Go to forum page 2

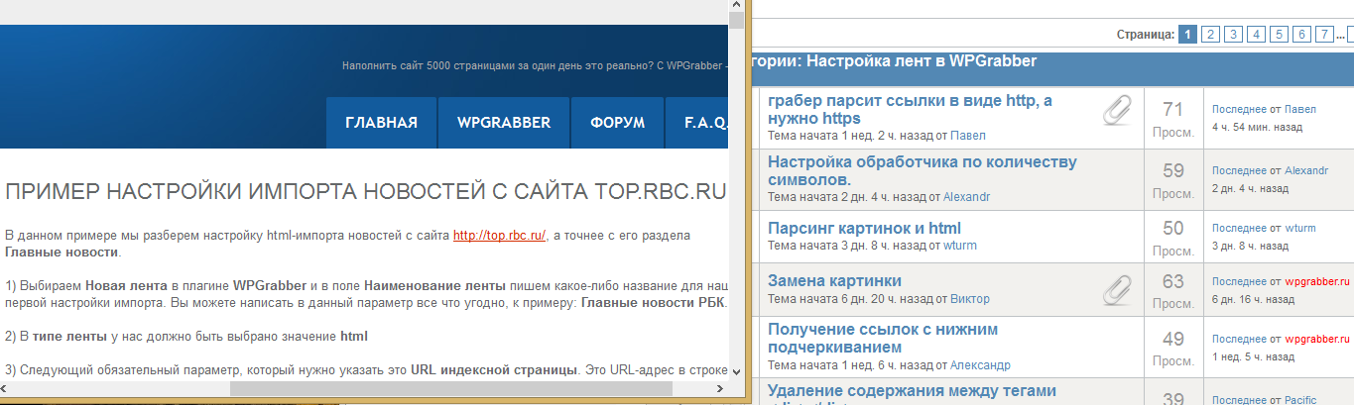pos(1210,35)
